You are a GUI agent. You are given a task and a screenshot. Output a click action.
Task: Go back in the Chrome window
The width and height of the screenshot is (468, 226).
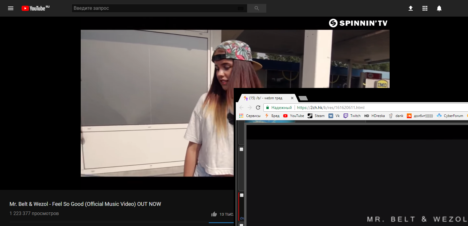click(x=241, y=108)
